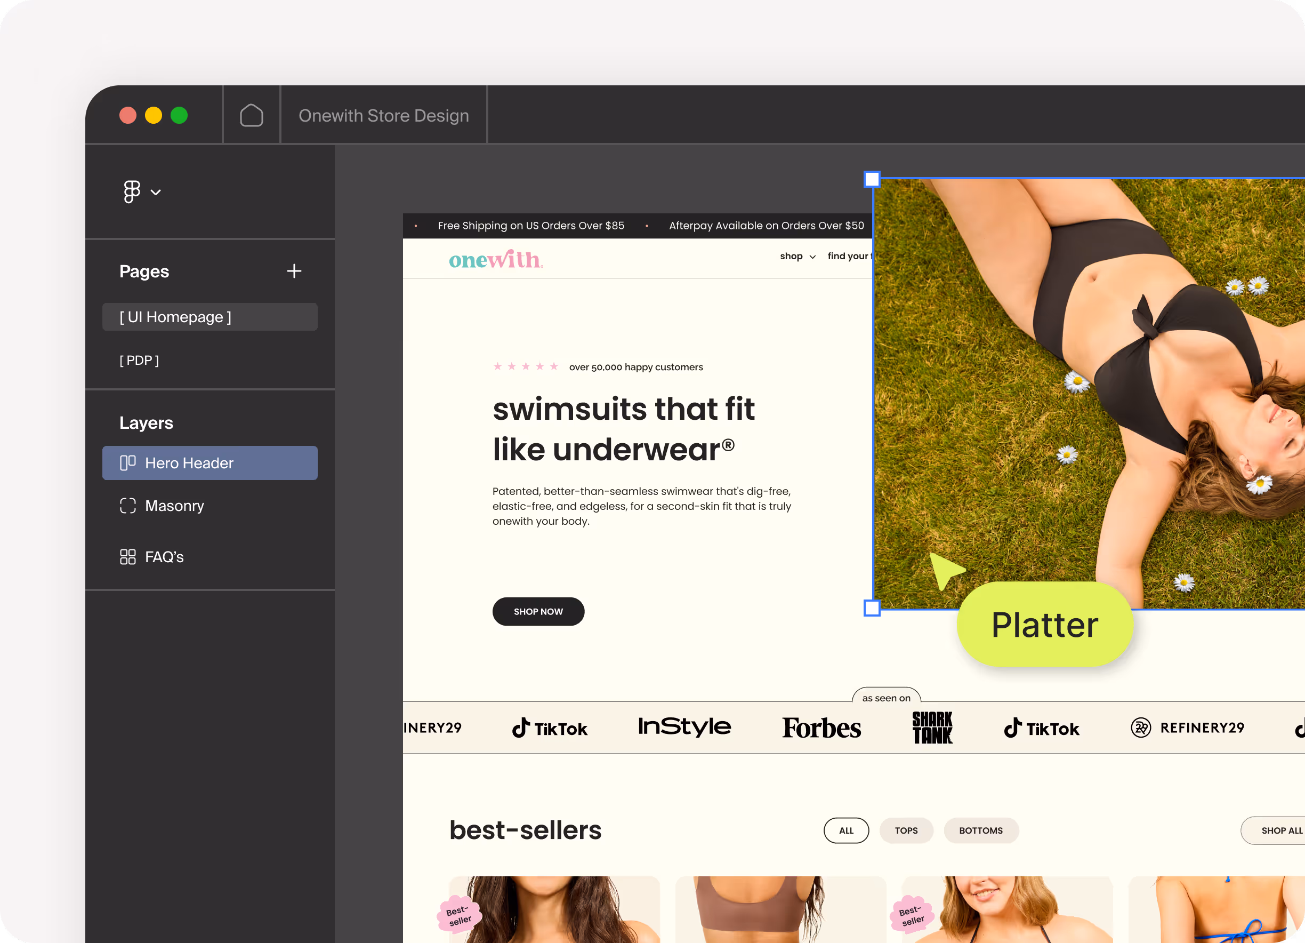Click the SHOP NOW button
Image resolution: width=1305 pixels, height=943 pixels.
point(538,611)
